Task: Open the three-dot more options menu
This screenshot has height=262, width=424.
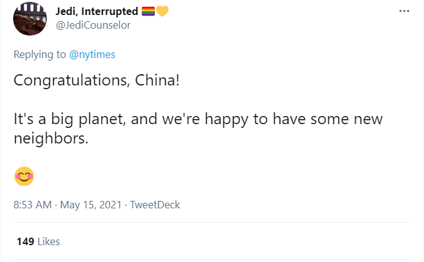Action: pyautogui.click(x=405, y=12)
